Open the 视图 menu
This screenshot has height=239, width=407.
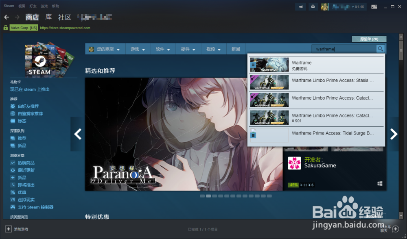[22, 6]
